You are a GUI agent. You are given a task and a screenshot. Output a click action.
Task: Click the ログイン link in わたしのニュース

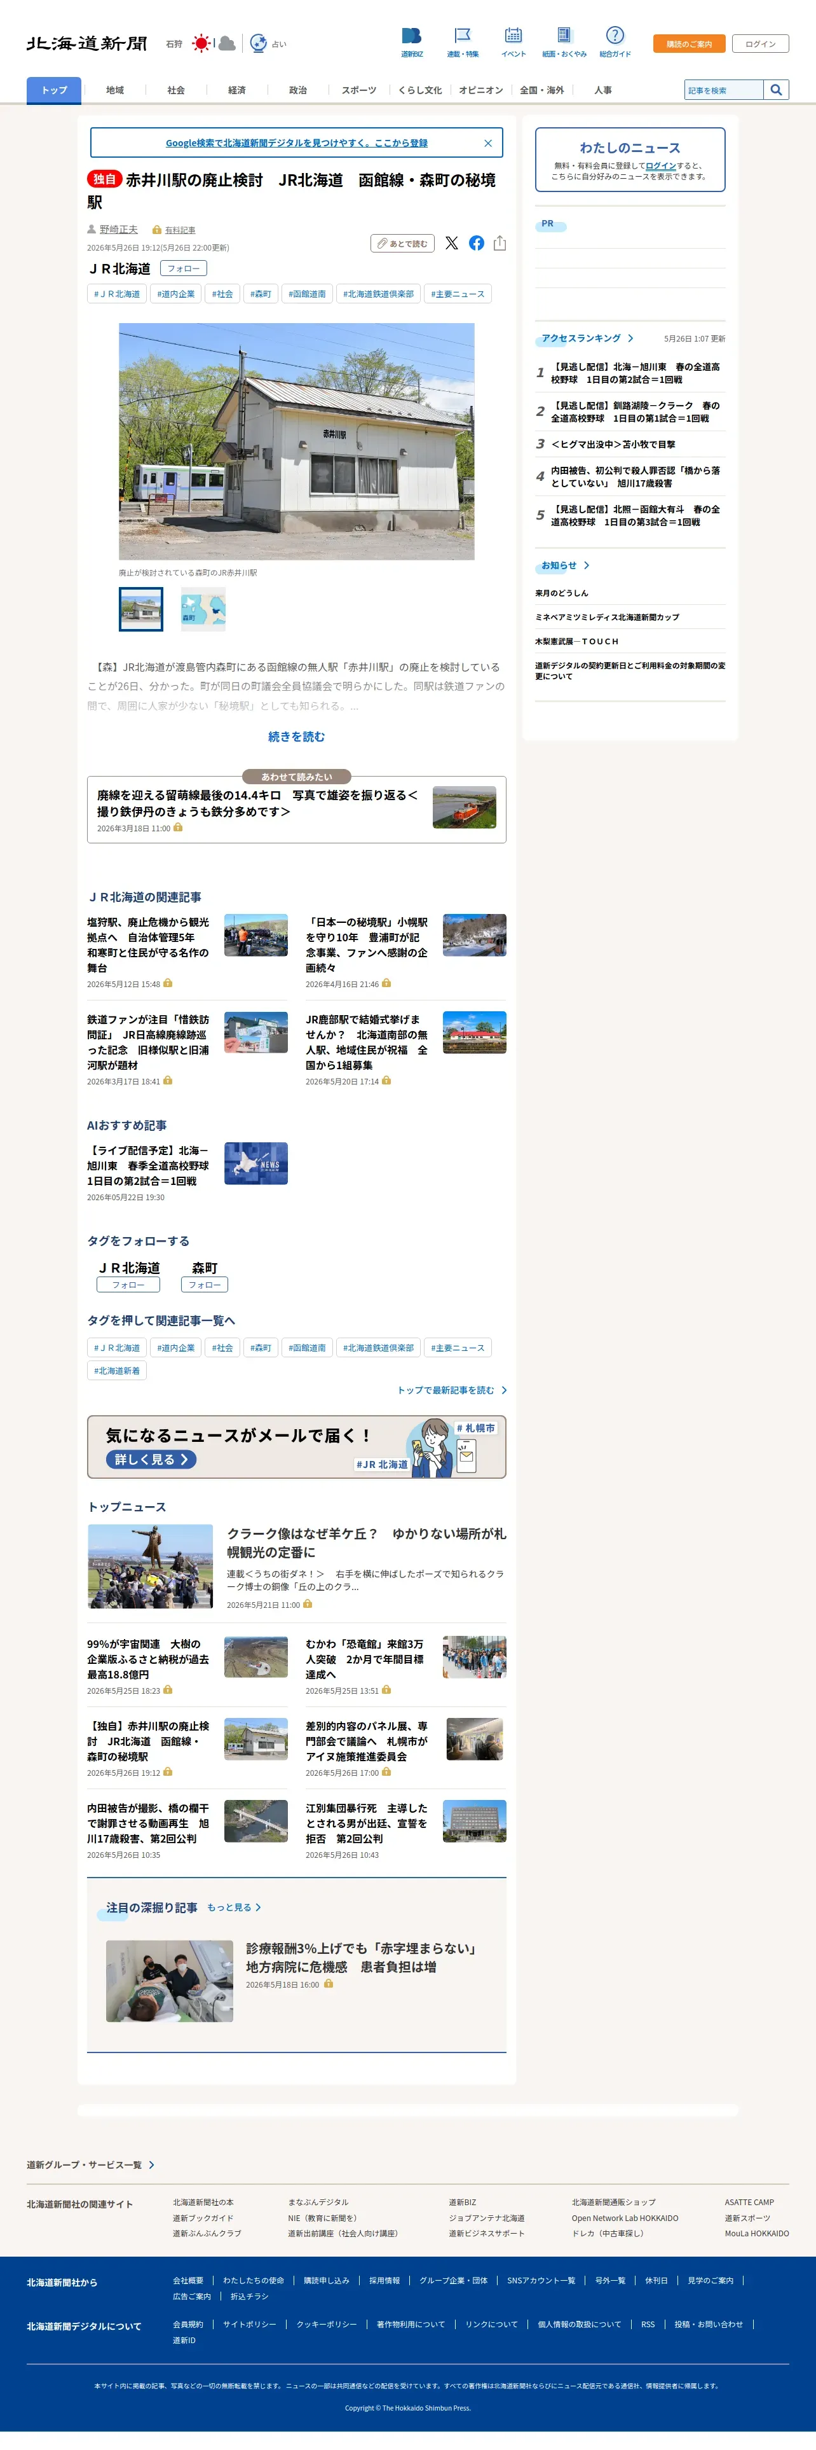point(660,165)
